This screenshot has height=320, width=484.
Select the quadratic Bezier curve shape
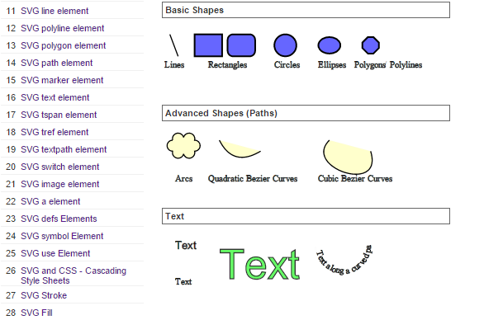240,149
